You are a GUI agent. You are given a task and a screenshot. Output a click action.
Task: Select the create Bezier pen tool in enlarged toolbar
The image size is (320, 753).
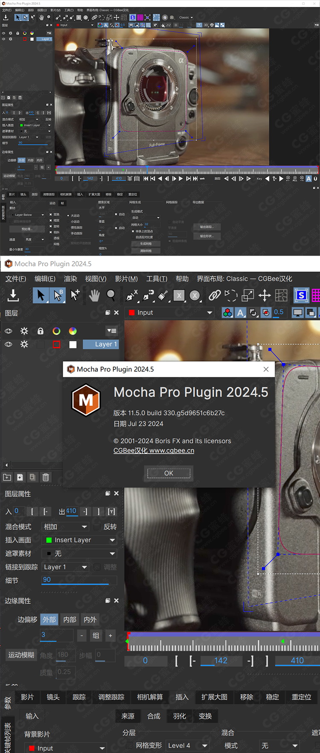coord(148,295)
